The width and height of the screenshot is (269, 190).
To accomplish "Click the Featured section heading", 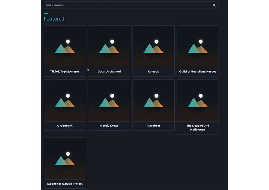I will click(x=54, y=19).
